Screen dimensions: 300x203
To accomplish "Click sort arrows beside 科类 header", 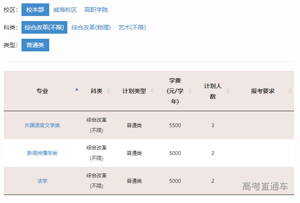I will click(109, 91).
